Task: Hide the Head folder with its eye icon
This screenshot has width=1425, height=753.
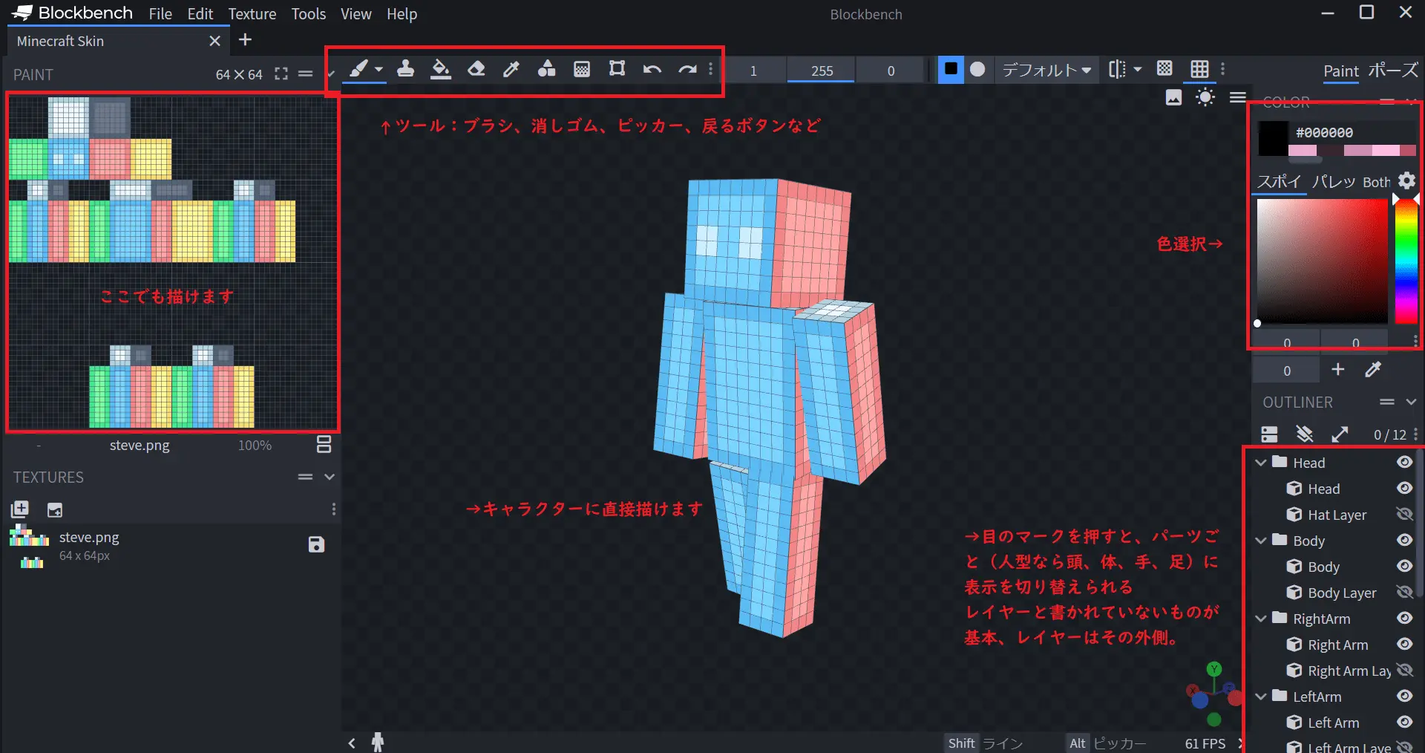Action: 1404,462
